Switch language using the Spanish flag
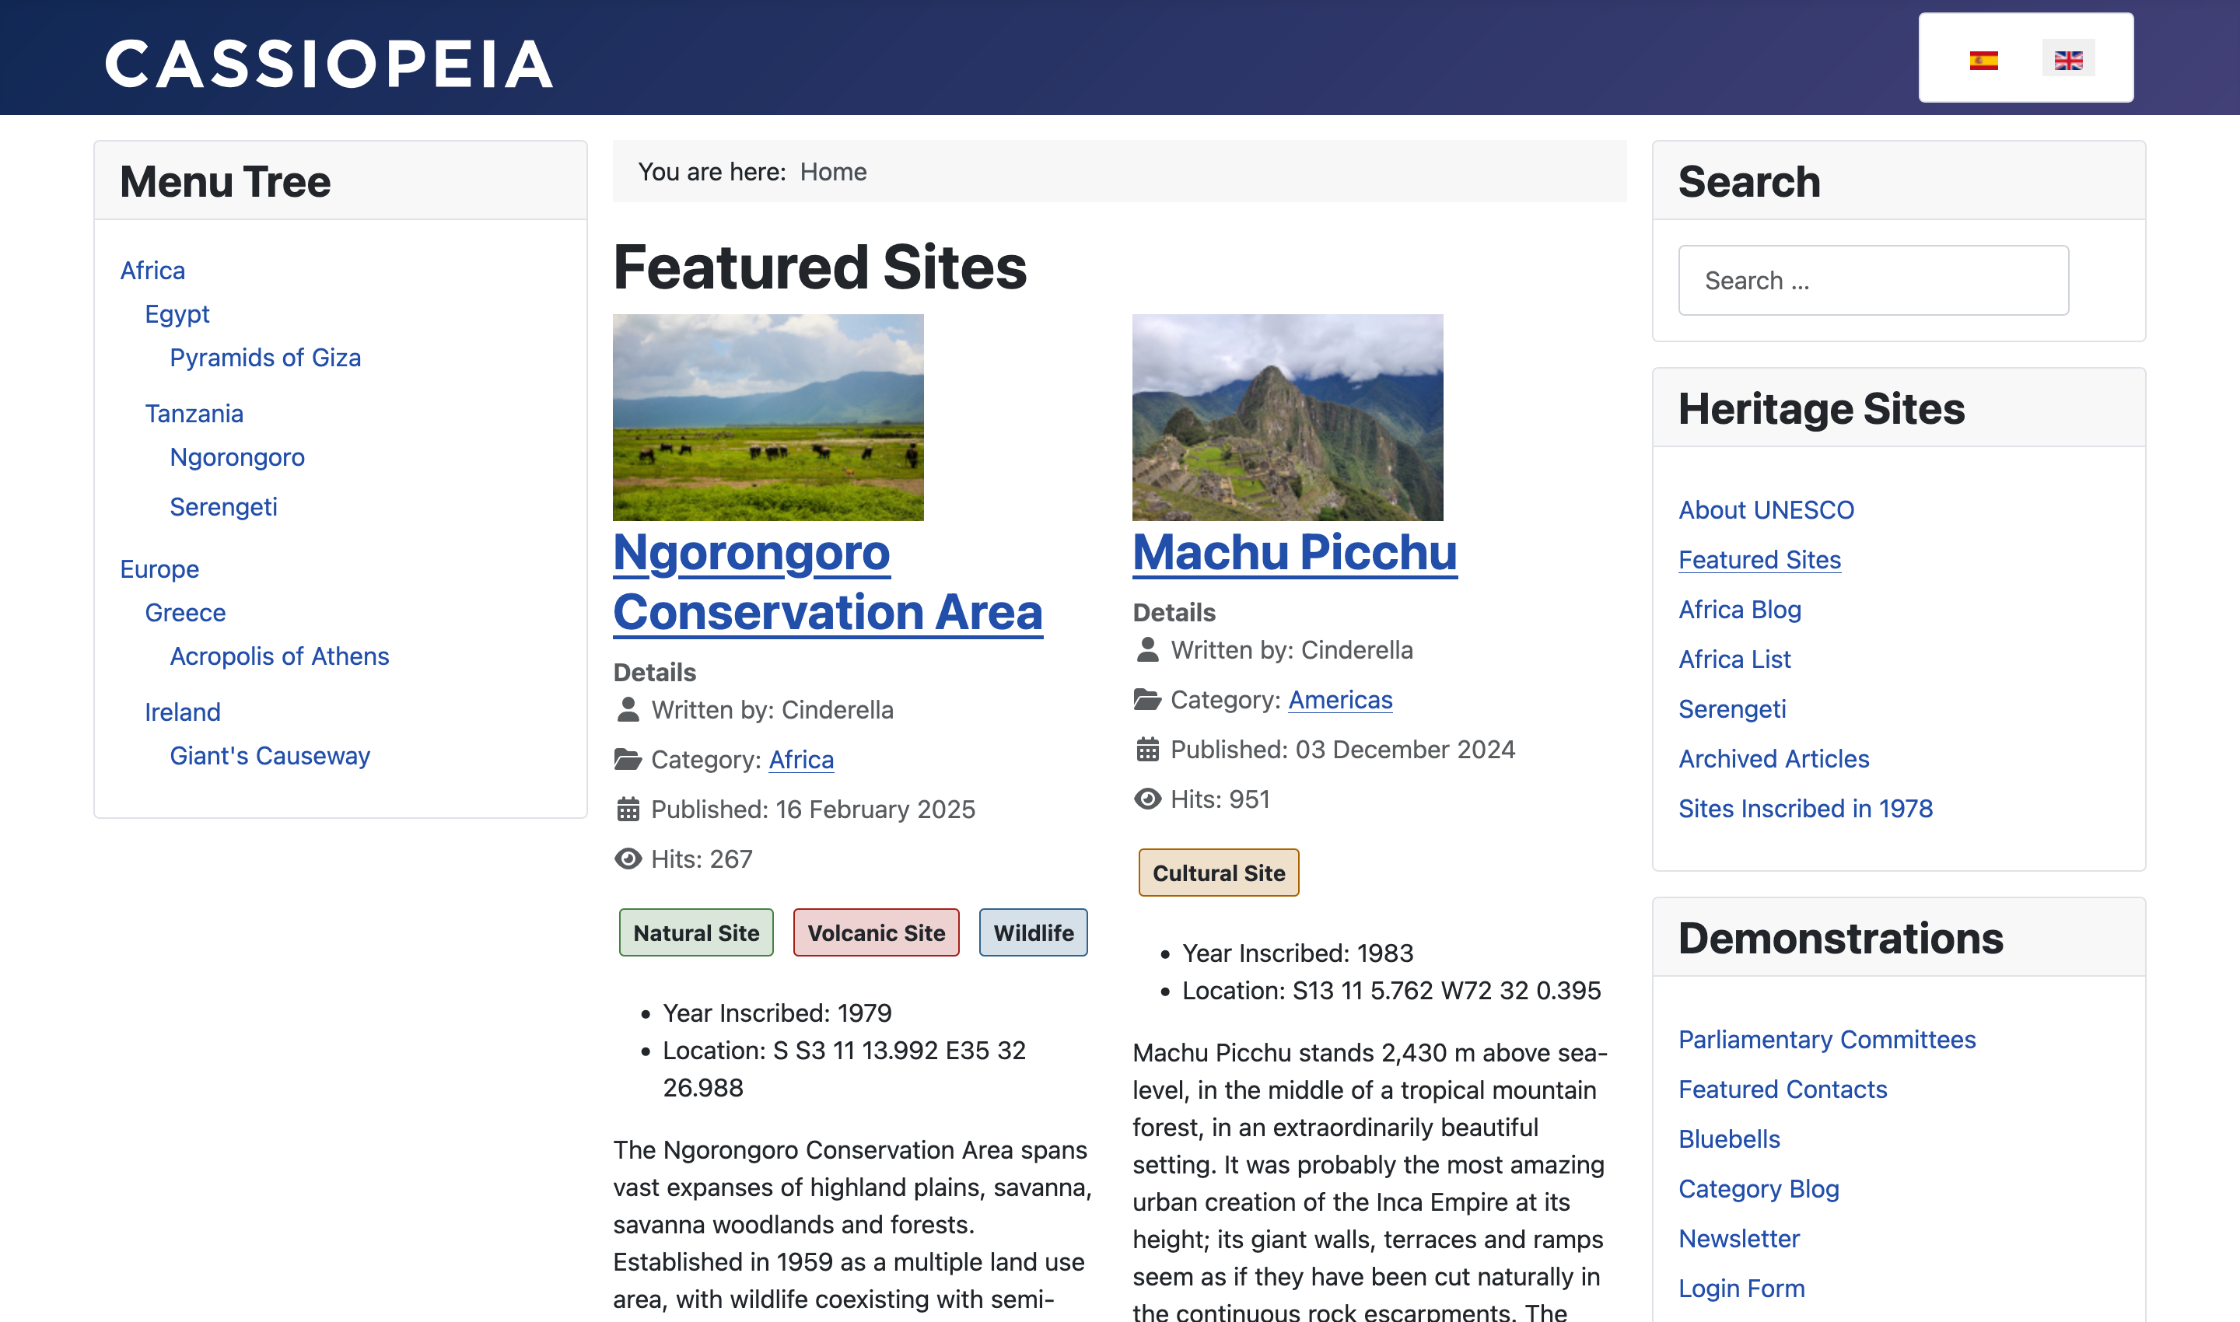Viewport: 2240px width, 1322px height. pos(1983,60)
